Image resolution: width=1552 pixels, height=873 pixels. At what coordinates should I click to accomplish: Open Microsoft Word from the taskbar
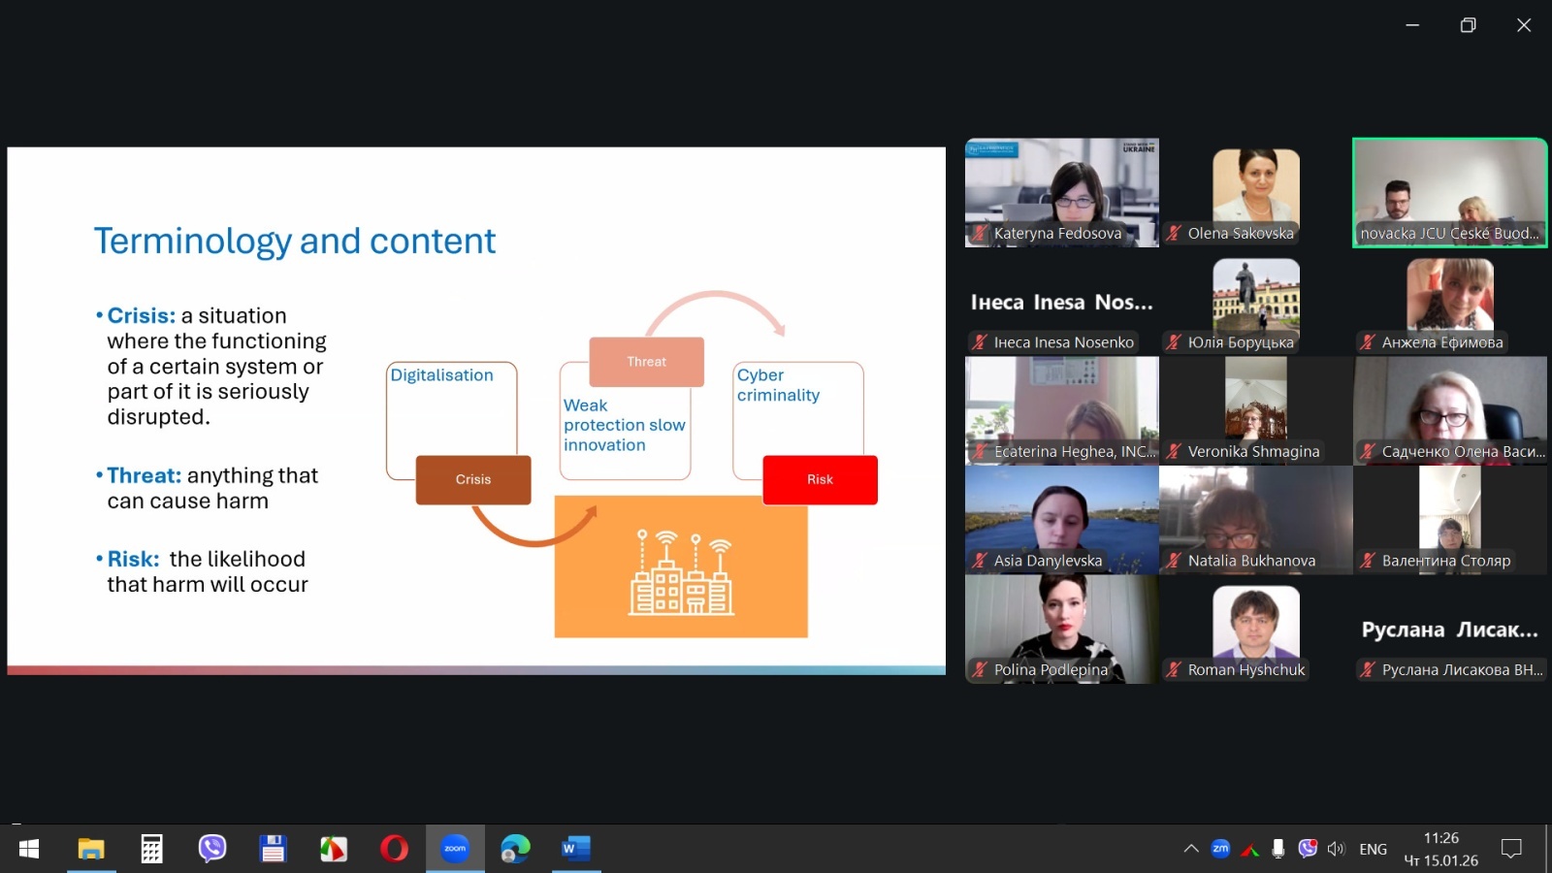(575, 849)
